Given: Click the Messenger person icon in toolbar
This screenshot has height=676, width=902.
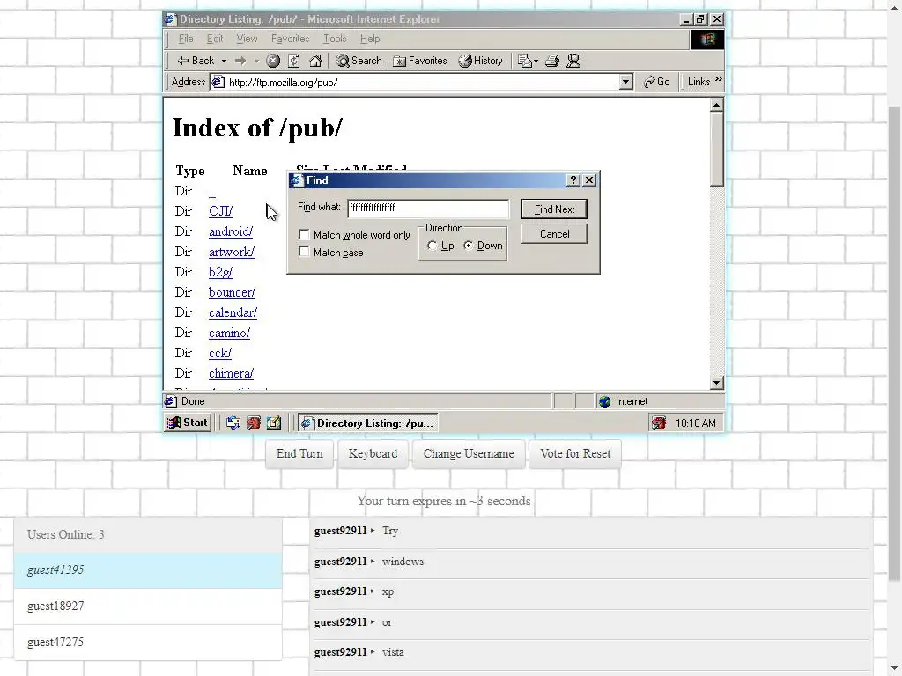Looking at the screenshot, I should 573,61.
